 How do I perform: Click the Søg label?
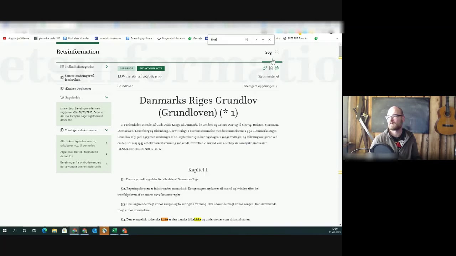268,52
